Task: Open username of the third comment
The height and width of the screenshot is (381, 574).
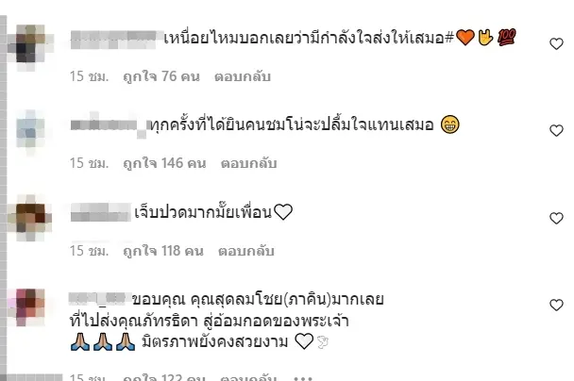Action: (101, 213)
